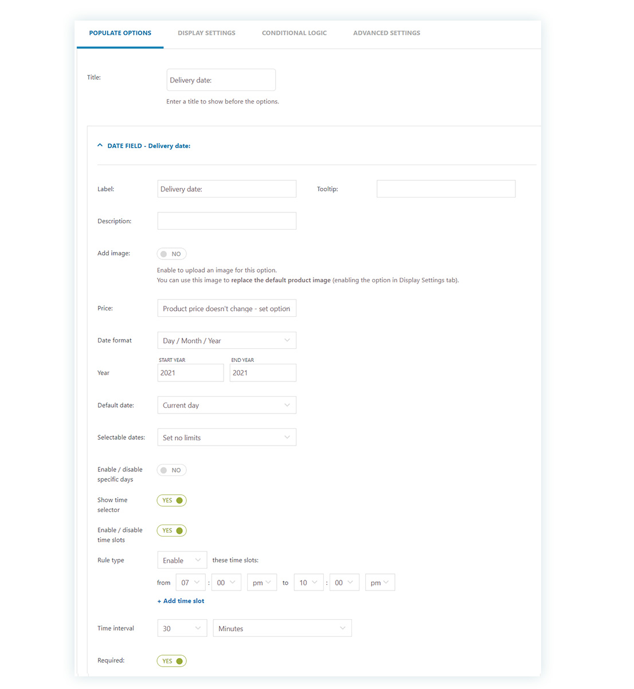Disable the time slots toggle
Screen dimensions: 634x689
click(171, 531)
